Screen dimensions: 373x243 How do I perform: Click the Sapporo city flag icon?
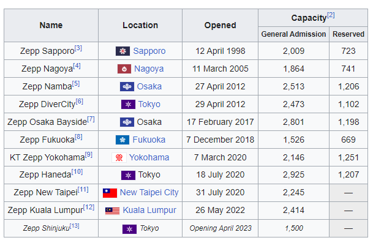tap(122, 51)
